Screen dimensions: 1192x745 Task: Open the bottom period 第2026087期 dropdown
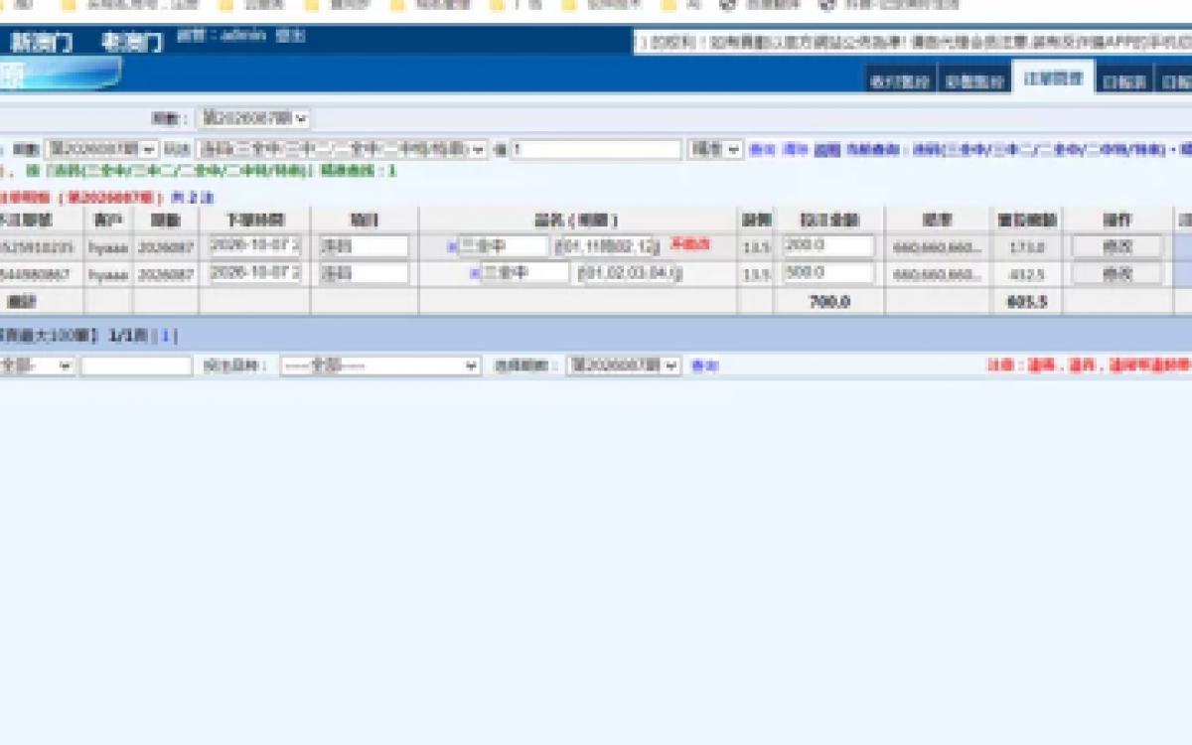coord(624,366)
